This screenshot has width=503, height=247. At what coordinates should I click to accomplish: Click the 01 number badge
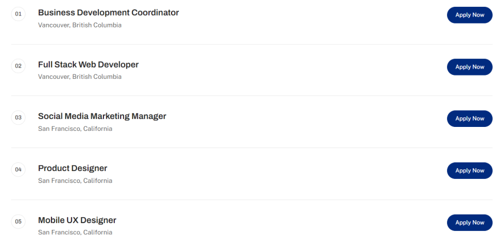click(18, 14)
